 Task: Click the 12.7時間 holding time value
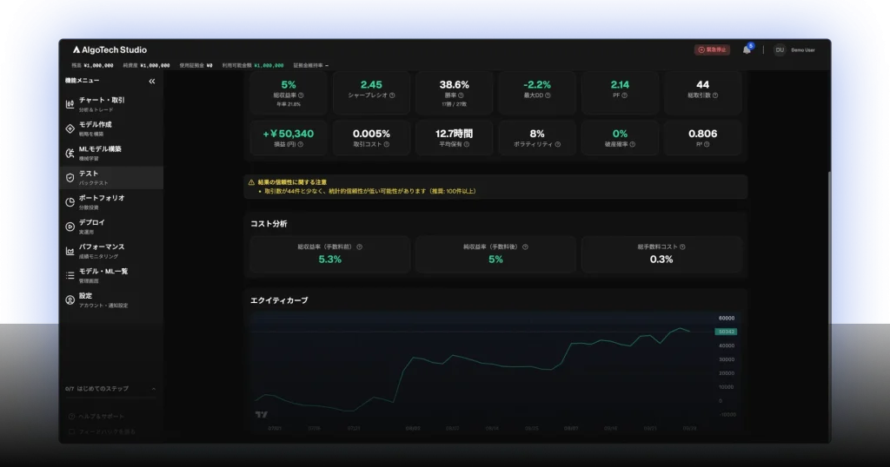[454, 134]
